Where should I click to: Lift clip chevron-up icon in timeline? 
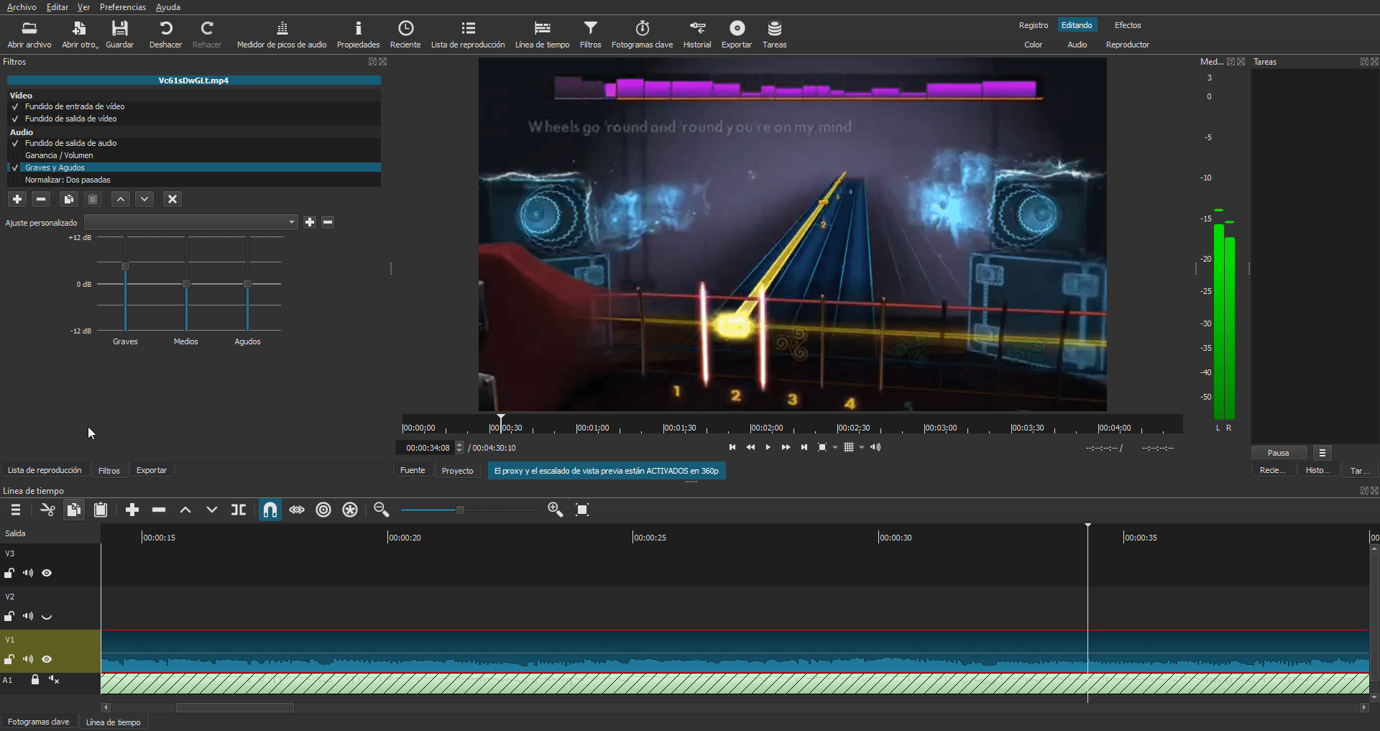pyautogui.click(x=185, y=510)
